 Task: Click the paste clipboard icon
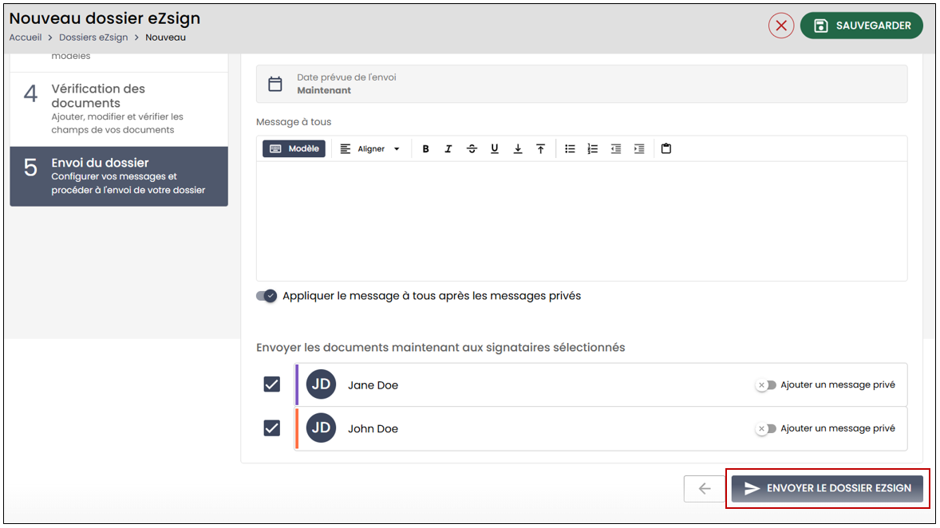coord(666,148)
